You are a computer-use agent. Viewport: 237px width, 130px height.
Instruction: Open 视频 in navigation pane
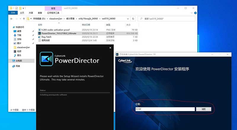tap(19, 51)
